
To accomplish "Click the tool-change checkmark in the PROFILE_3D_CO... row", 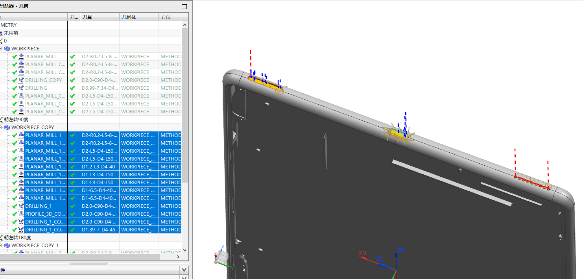I will pyautogui.click(x=72, y=214).
